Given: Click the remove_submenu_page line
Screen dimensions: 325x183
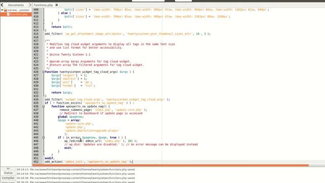Looking at the screenshot, I should 103,110.
